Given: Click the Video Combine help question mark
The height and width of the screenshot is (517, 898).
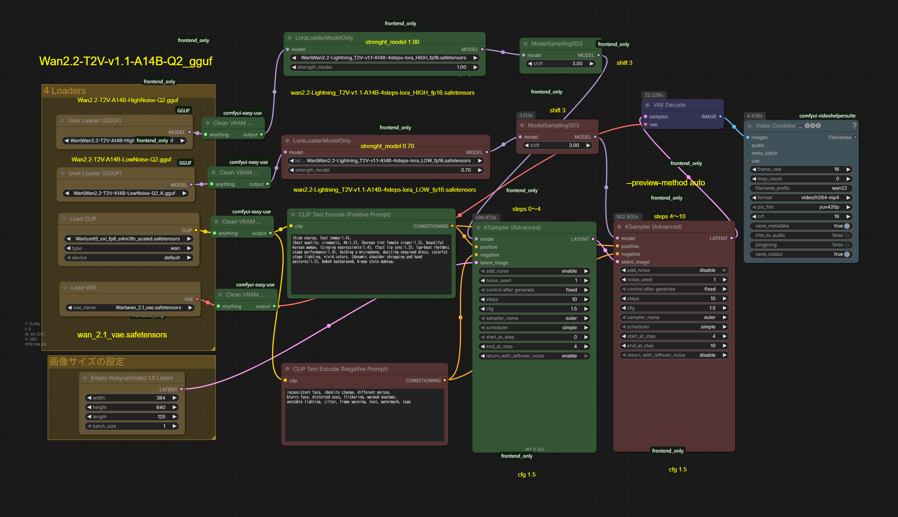Looking at the screenshot, I should [854, 126].
